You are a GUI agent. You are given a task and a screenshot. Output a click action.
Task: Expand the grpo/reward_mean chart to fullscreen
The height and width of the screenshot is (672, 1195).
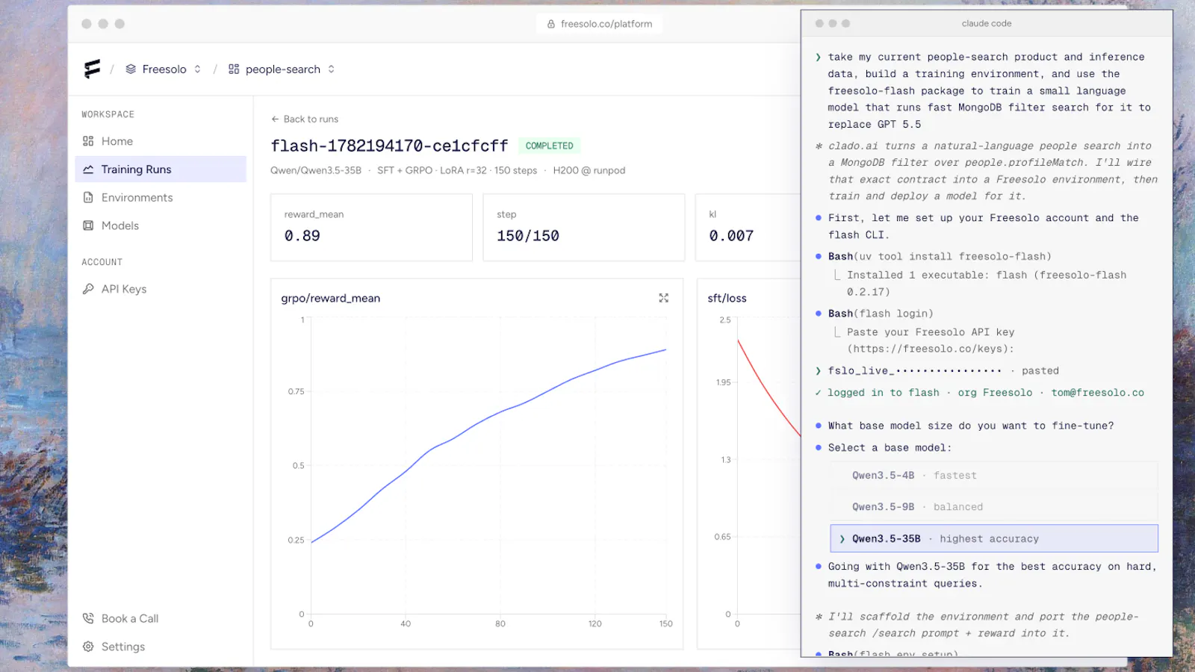[x=663, y=298]
